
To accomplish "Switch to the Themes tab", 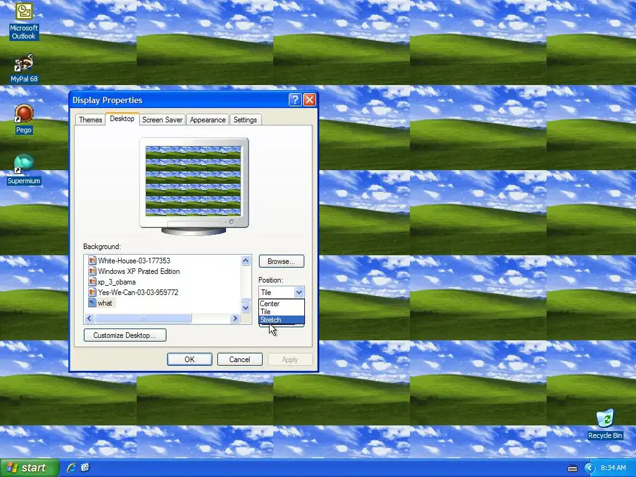I will coord(91,120).
